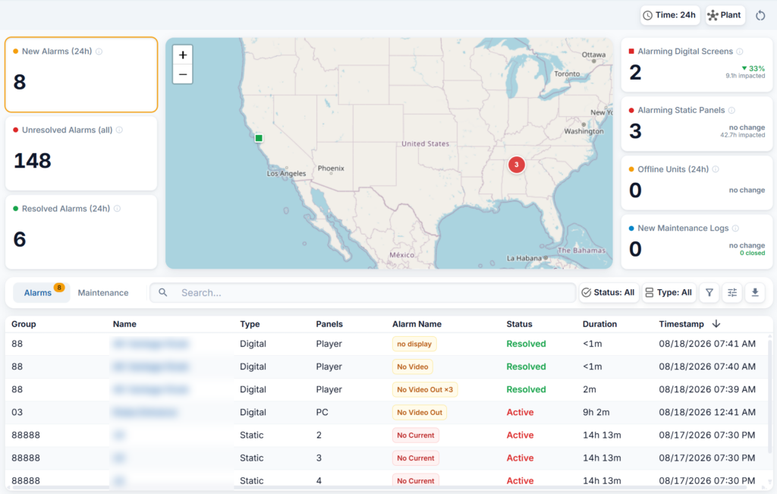
Task: Click the Search input field
Action: pos(363,293)
